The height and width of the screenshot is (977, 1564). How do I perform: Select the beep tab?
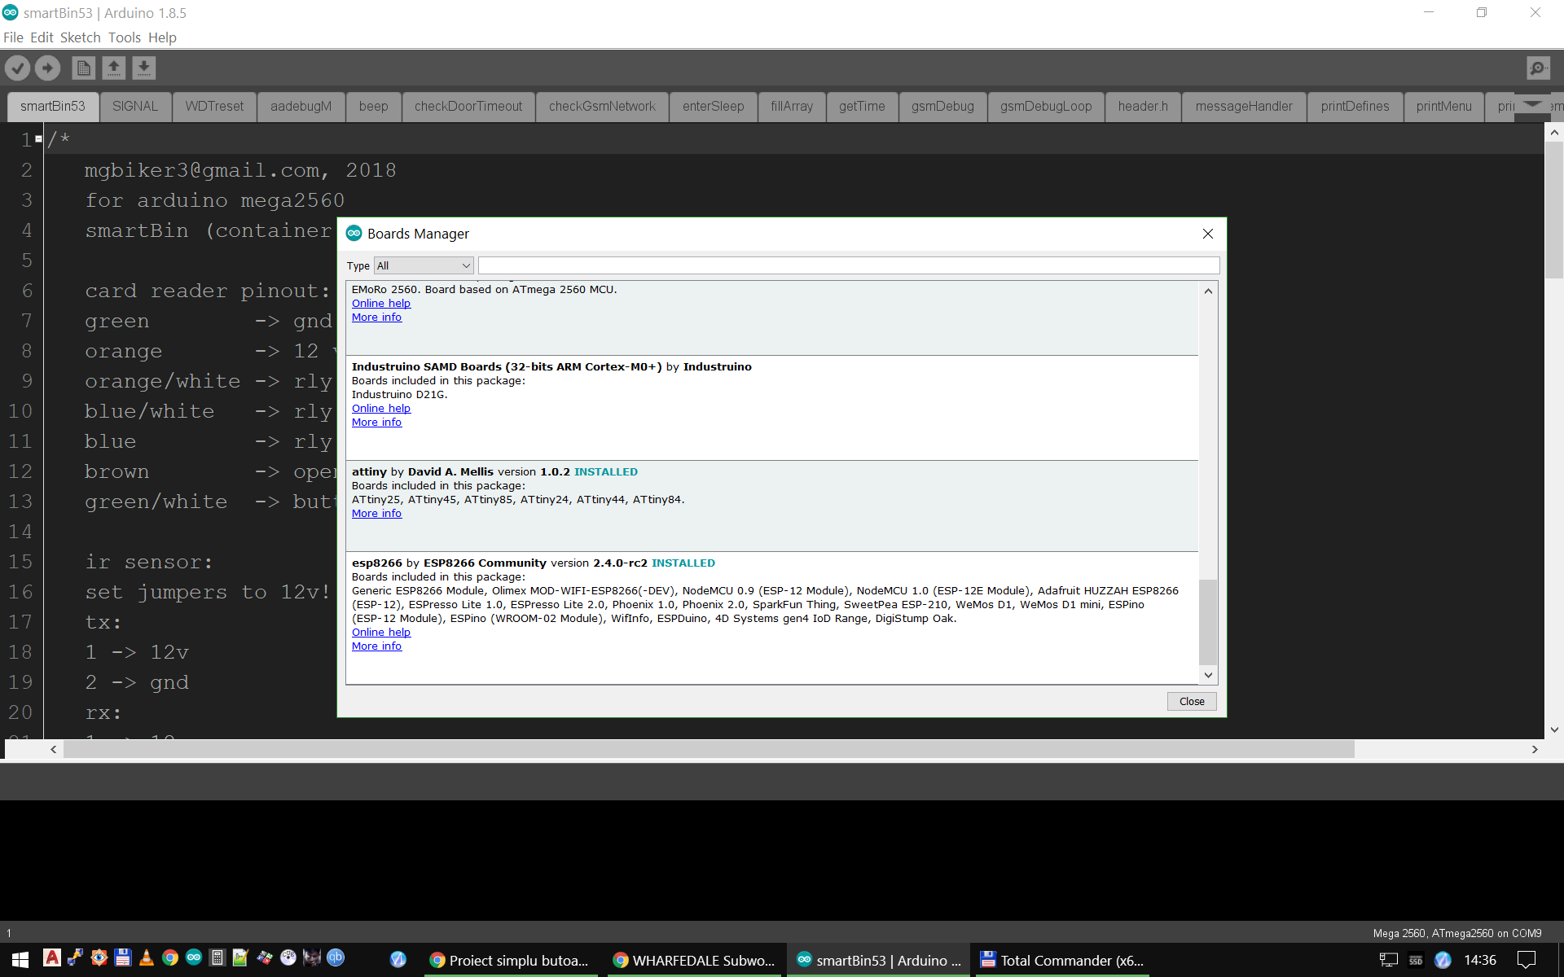click(x=373, y=107)
